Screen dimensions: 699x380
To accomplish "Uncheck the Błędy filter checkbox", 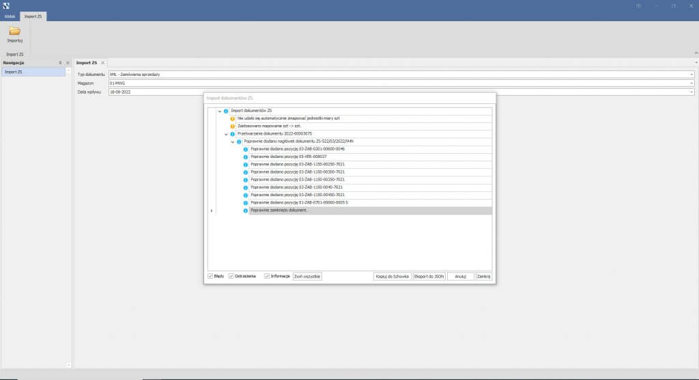I will tap(210, 276).
